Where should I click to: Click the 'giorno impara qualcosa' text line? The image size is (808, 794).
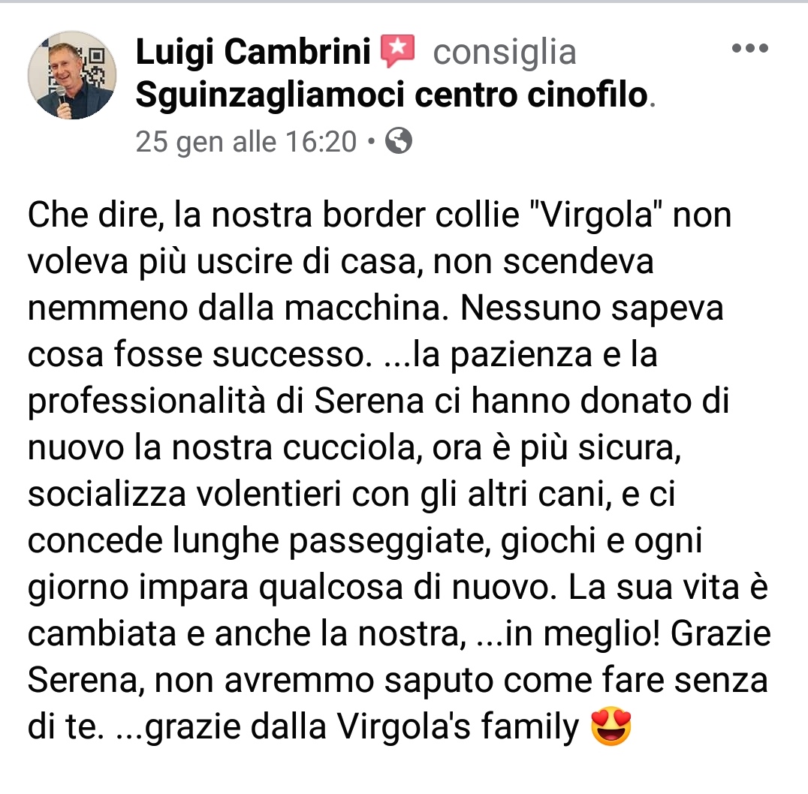pos(215,588)
